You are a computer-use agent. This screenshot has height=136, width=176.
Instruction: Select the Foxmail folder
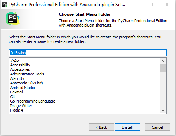pyautogui.click(x=16, y=92)
